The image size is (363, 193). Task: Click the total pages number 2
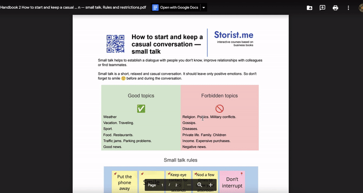click(x=176, y=185)
